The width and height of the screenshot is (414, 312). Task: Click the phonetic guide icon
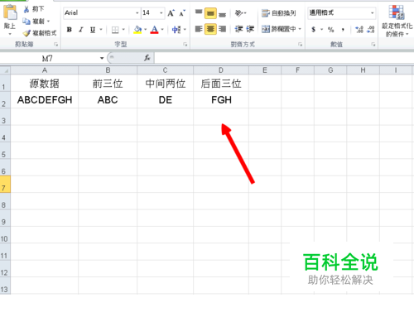tap(176, 30)
